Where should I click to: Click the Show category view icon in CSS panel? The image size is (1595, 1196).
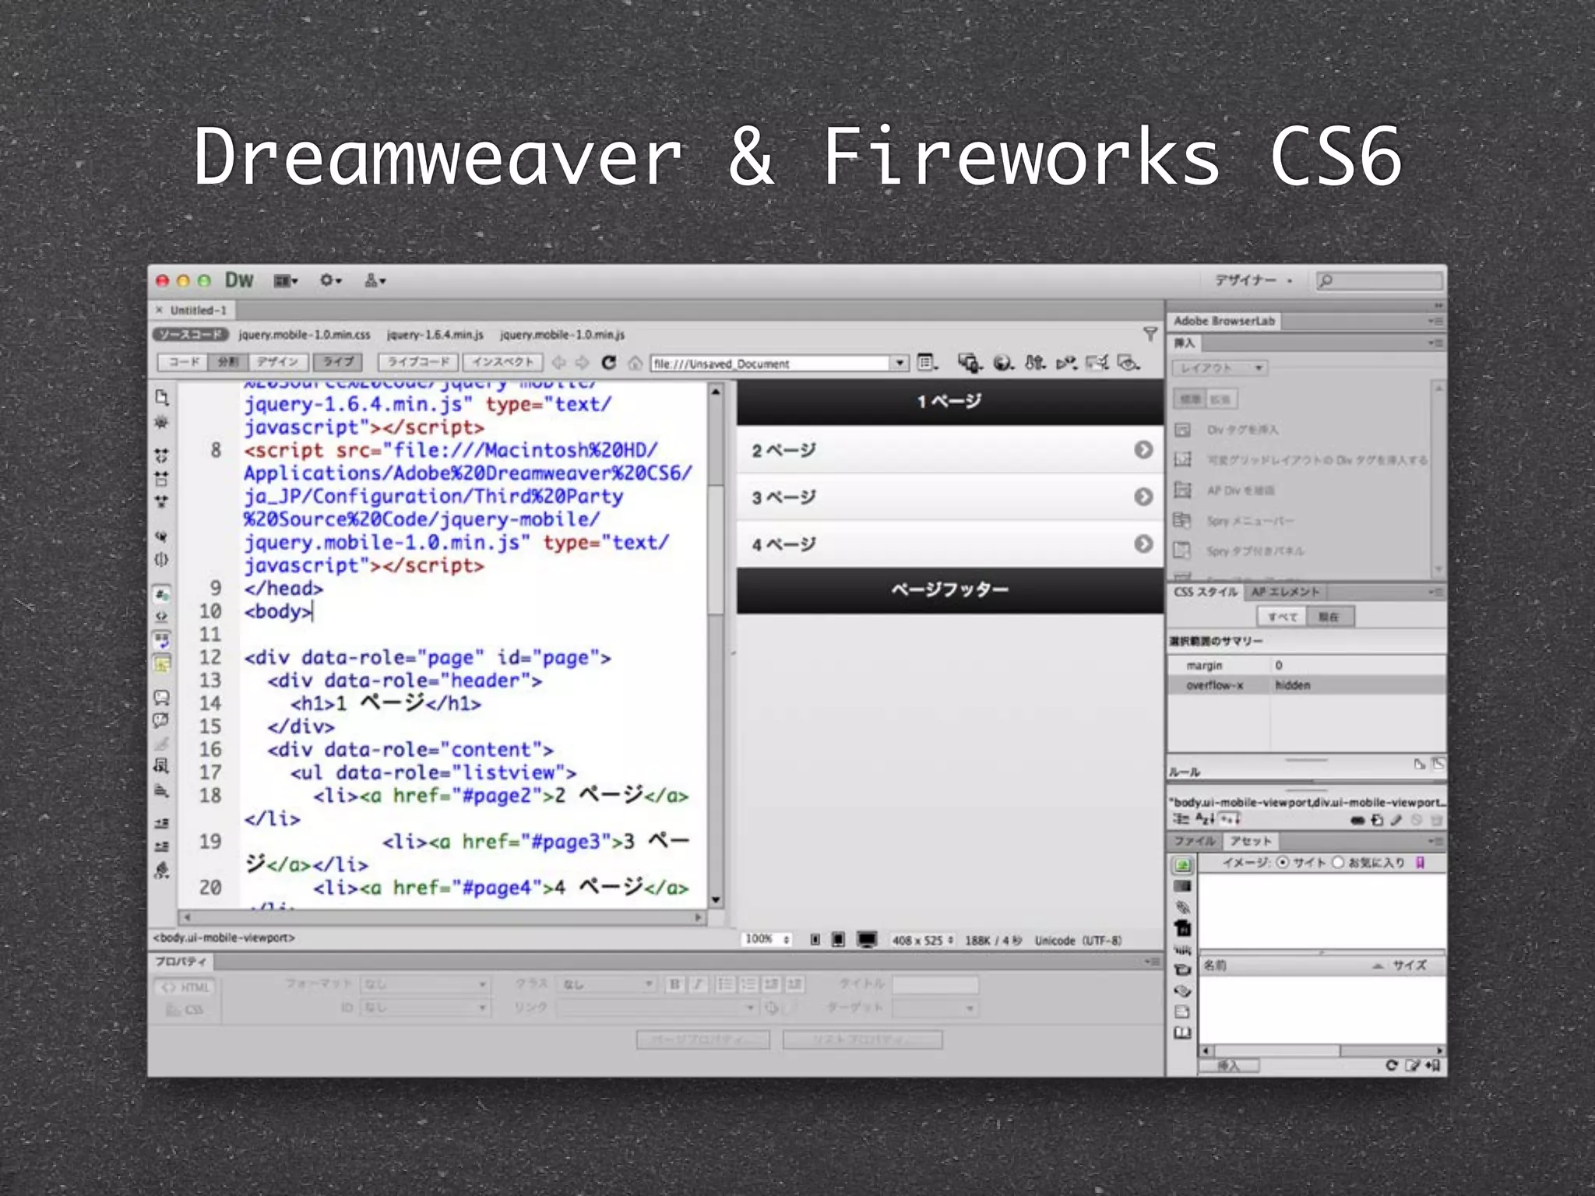(1181, 819)
